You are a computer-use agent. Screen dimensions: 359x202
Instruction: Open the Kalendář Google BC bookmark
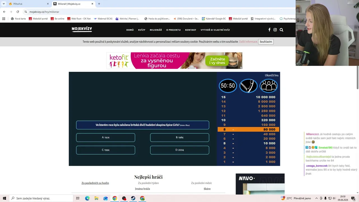(213, 19)
